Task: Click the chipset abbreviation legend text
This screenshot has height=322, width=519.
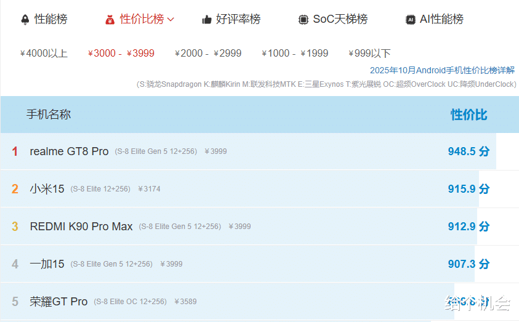Action: [x=326, y=84]
